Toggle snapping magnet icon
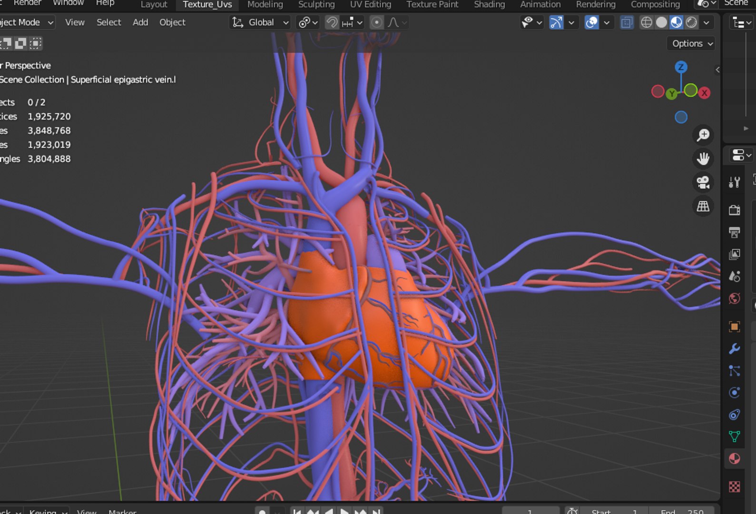This screenshot has height=514, width=756. pyautogui.click(x=332, y=22)
